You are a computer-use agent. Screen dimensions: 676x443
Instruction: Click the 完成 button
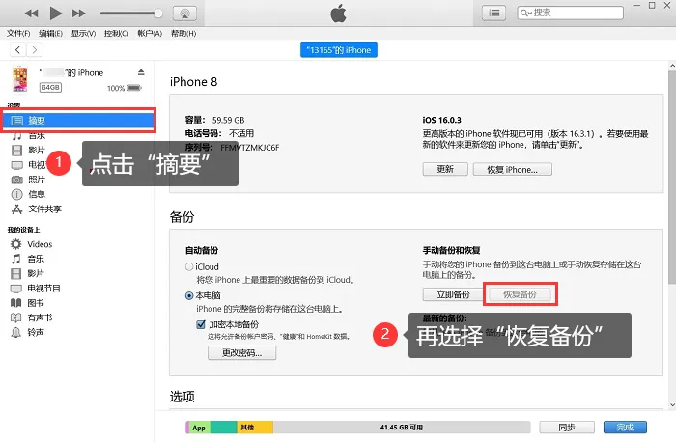(625, 427)
